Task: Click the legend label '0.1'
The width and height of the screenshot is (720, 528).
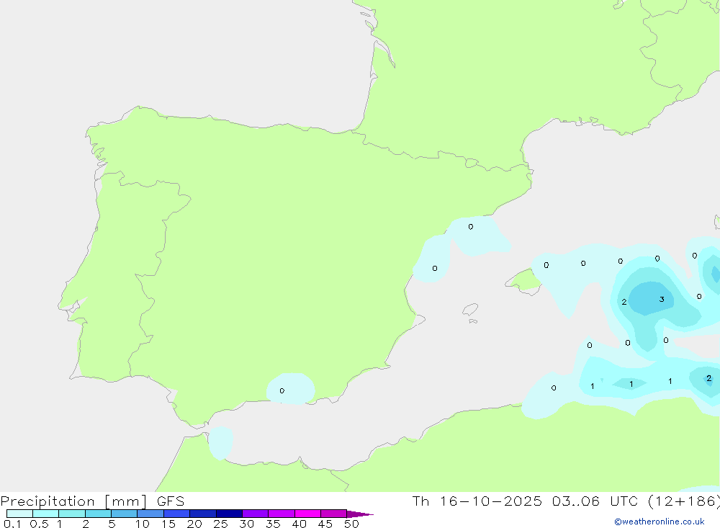Action: [x=12, y=524]
